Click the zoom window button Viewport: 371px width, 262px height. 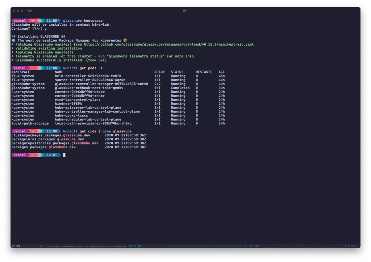[22, 11]
